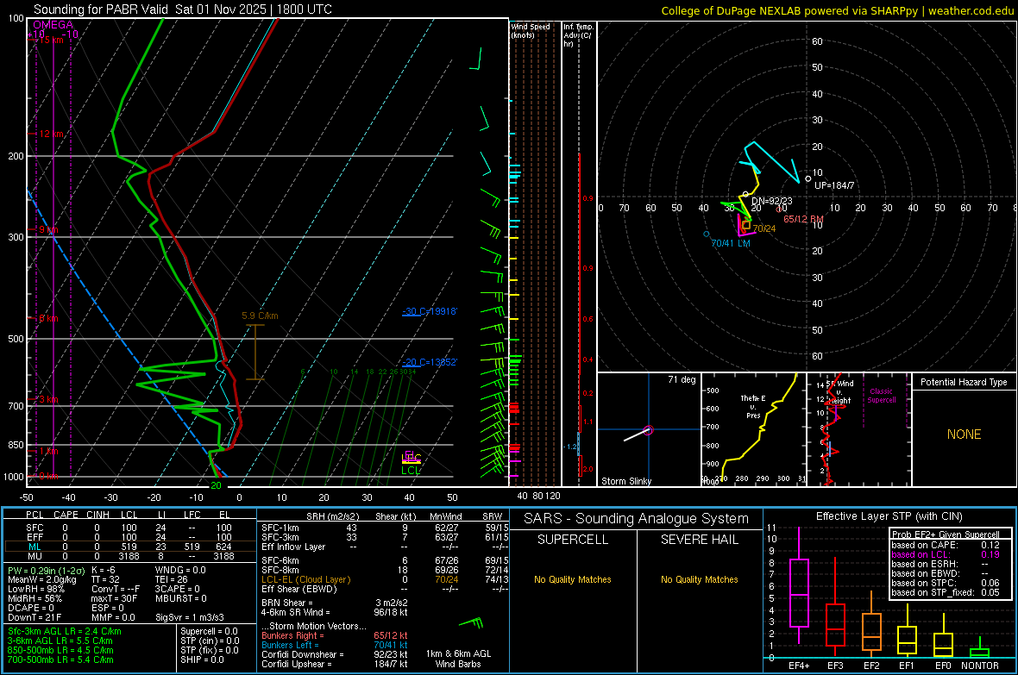The image size is (1018, 675).
Task: Select the highlighted ML parcel row
Action: pos(130,547)
